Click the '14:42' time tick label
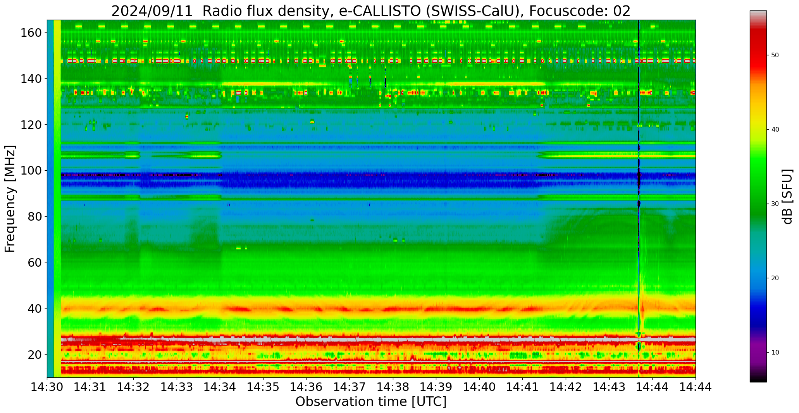The image size is (799, 413). tap(566, 387)
